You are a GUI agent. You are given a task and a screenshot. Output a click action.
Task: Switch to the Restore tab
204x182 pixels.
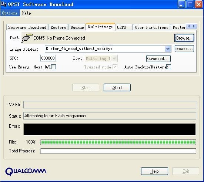[58, 27]
